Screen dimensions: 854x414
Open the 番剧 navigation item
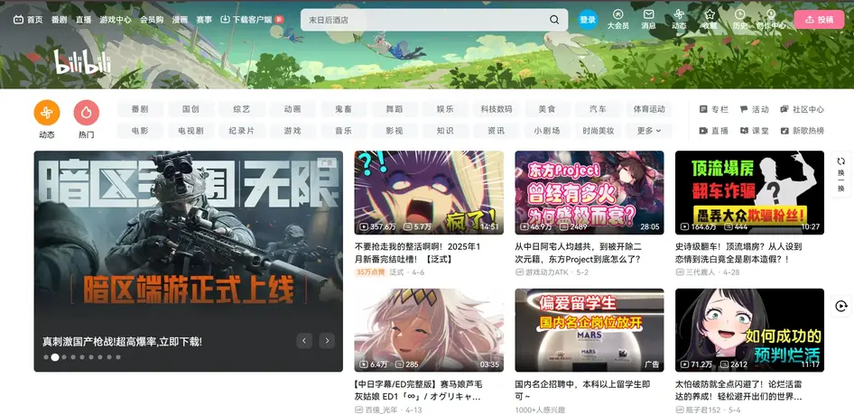coord(59,20)
